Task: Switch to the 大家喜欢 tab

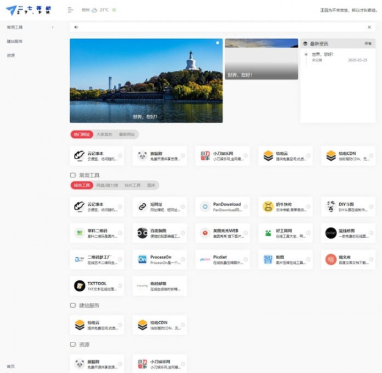Action: [x=104, y=134]
